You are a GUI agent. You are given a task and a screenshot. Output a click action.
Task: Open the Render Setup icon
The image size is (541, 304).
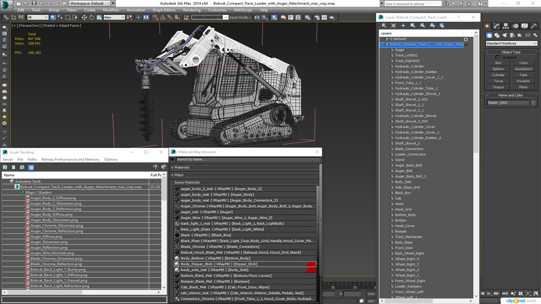pyautogui.click(x=317, y=17)
